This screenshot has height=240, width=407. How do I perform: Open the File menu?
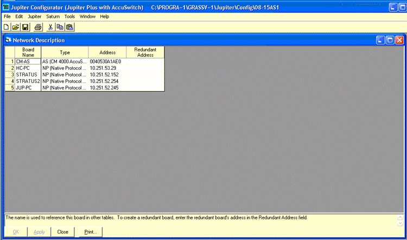pyautogui.click(x=7, y=17)
